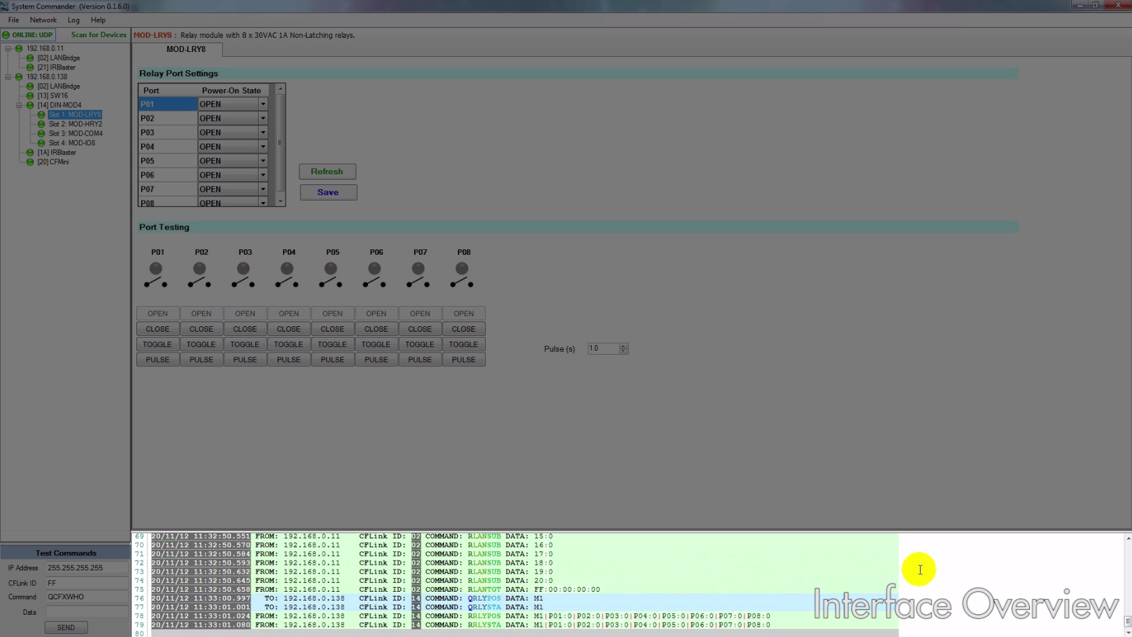The image size is (1132, 637).
Task: Collapse the 192.168.0.11 tree node
Action: point(8,49)
